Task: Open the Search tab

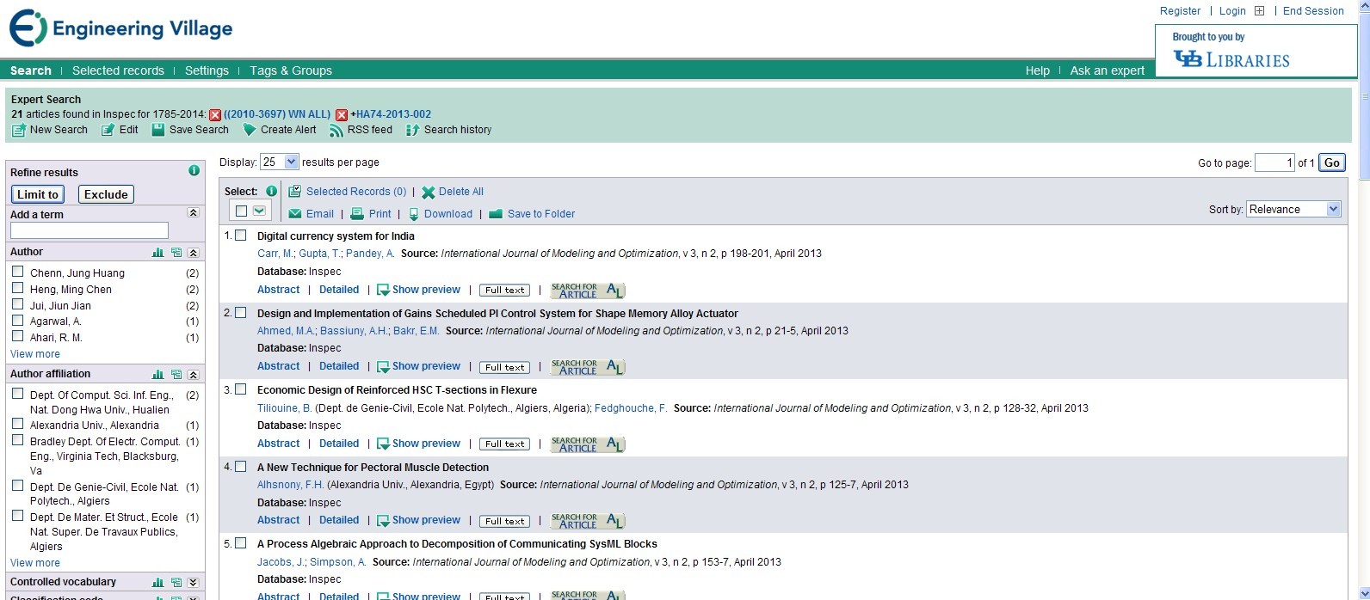Action: tap(31, 70)
